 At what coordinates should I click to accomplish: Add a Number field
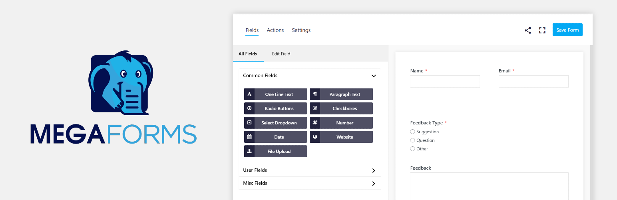(x=341, y=123)
